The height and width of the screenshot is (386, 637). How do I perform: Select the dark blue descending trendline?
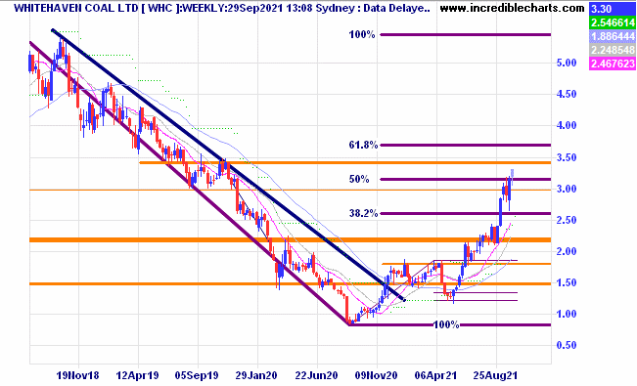(228, 165)
